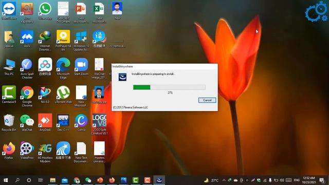
Task: Open the notification Action Center icon
Action: coord(322,180)
